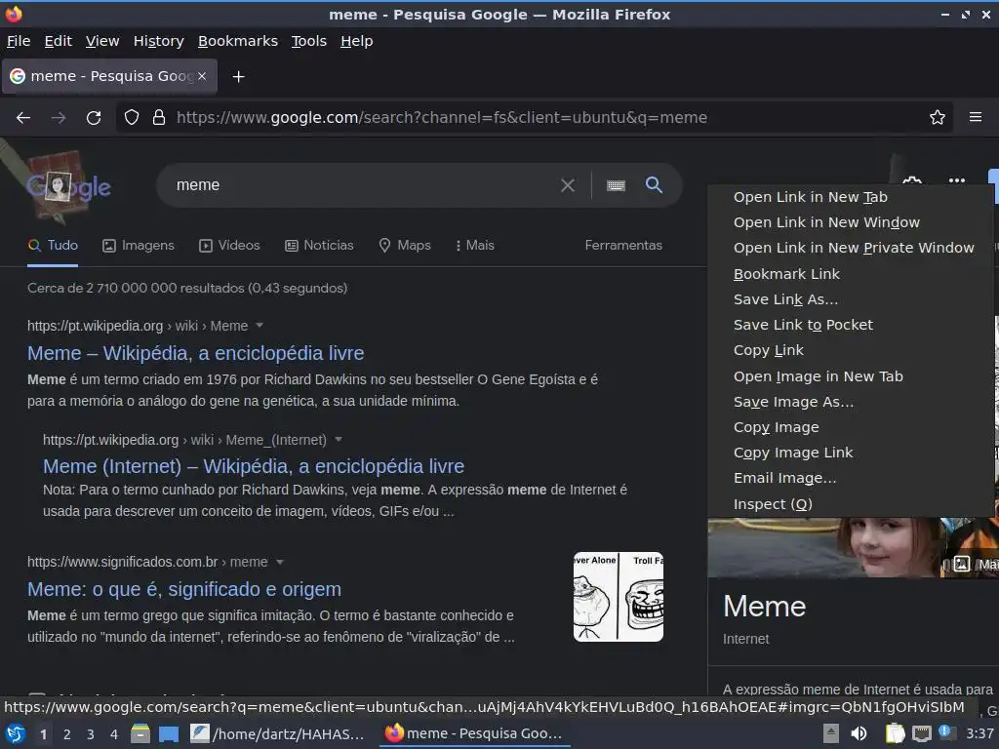999x749 pixels.
Task: Open the Tools menu
Action: (x=309, y=41)
